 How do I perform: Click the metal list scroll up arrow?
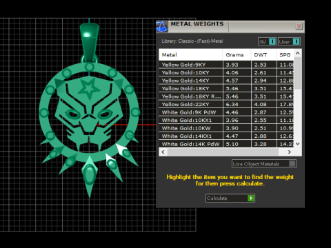(298, 53)
